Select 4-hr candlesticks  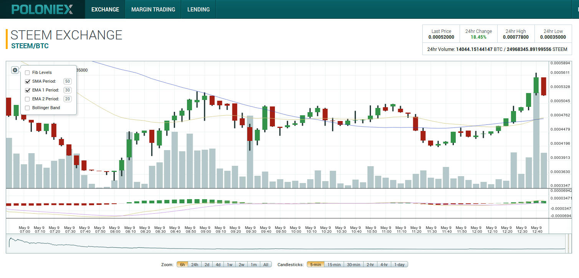[x=384, y=265]
